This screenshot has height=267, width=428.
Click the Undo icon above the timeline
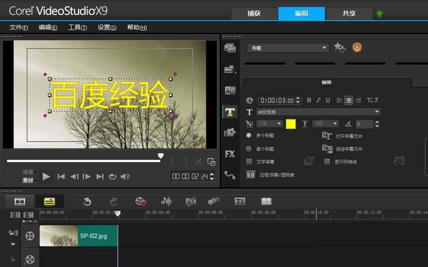[x=86, y=201]
